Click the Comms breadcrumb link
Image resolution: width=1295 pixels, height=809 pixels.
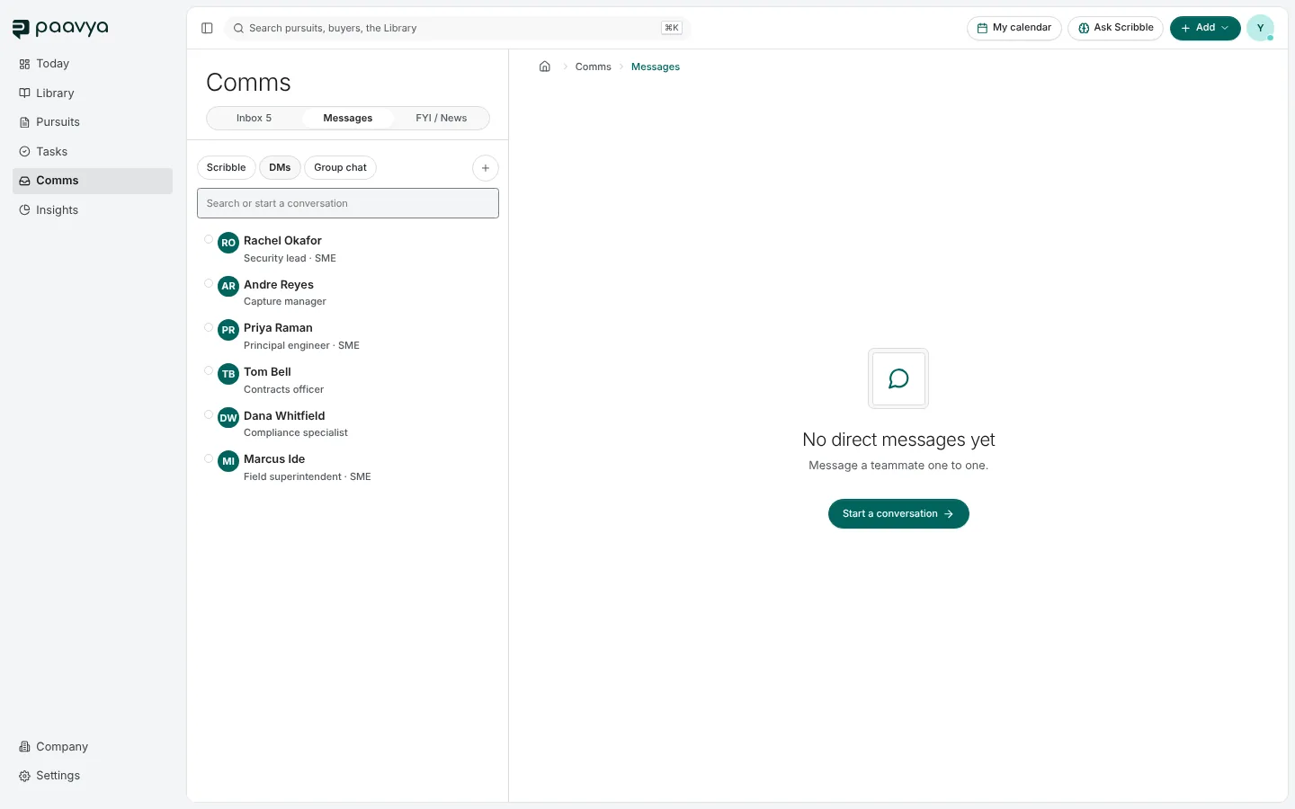tap(594, 67)
